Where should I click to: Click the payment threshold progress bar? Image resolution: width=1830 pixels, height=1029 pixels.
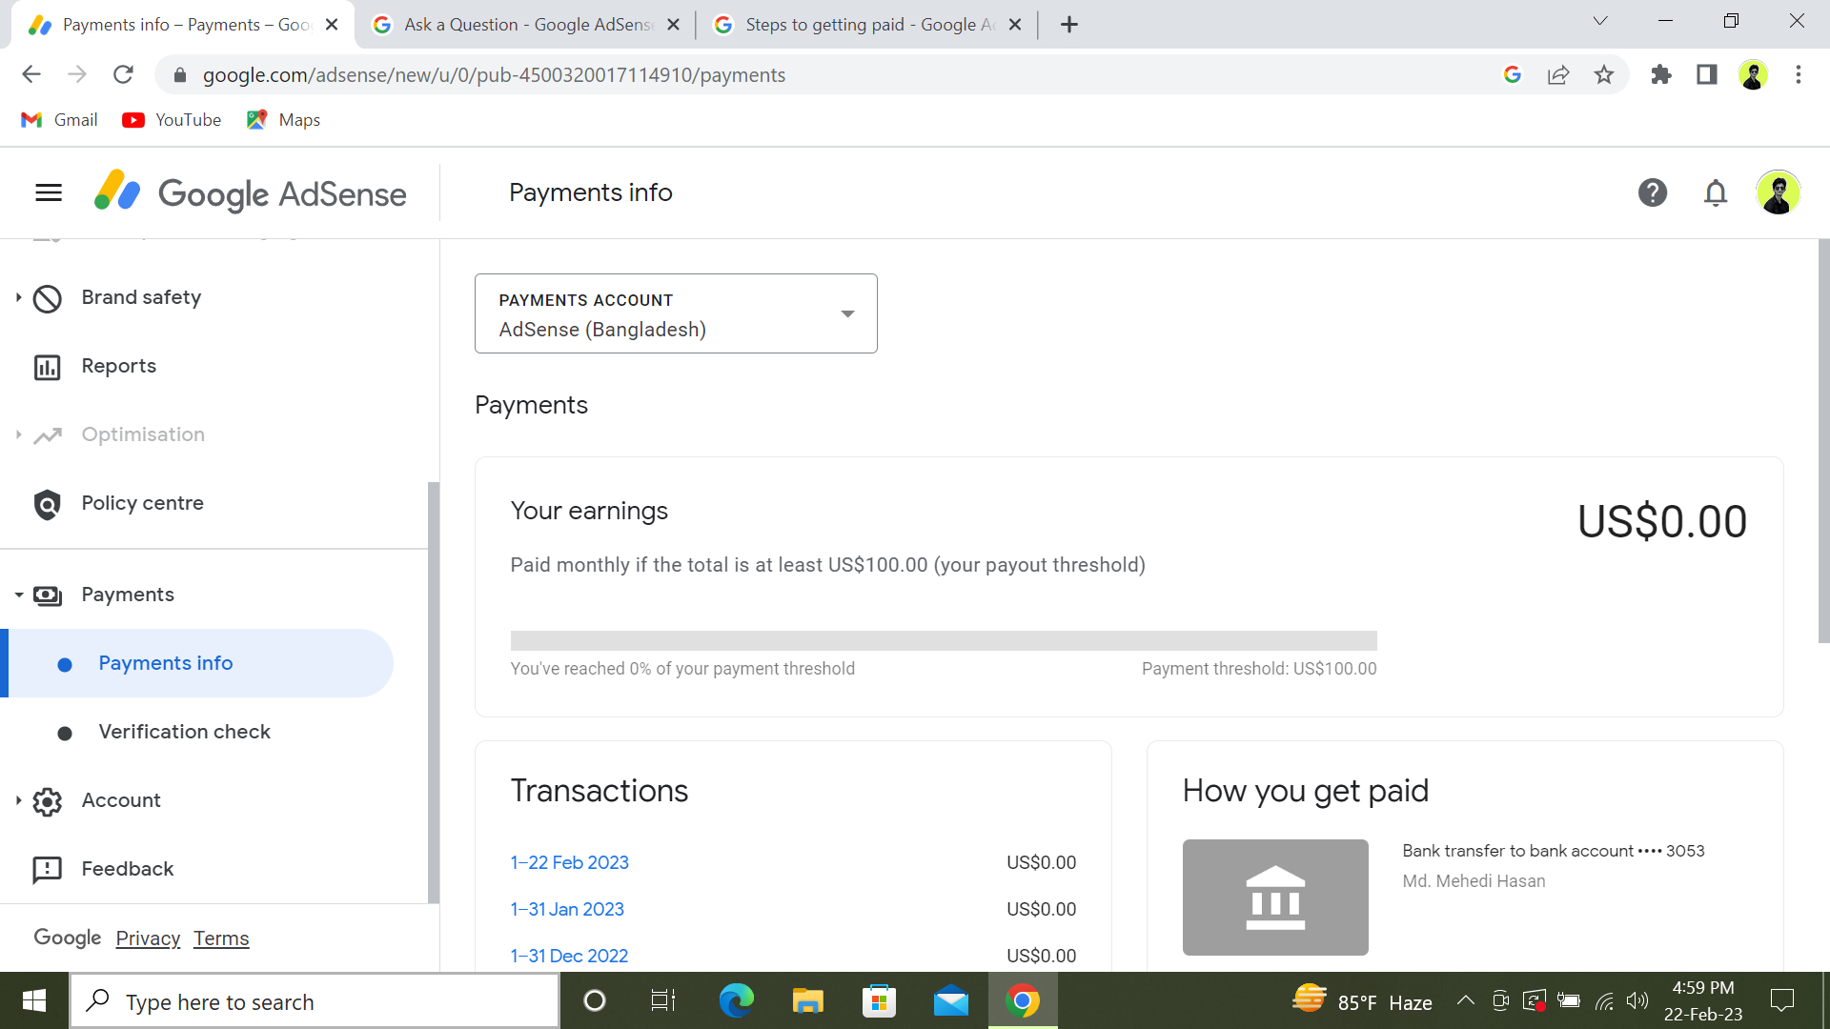pyautogui.click(x=944, y=640)
